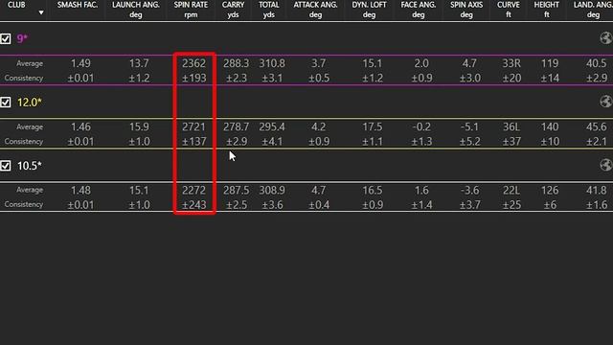The image size is (613, 345).
Task: Click spin rate average 2721
Action: click(193, 126)
